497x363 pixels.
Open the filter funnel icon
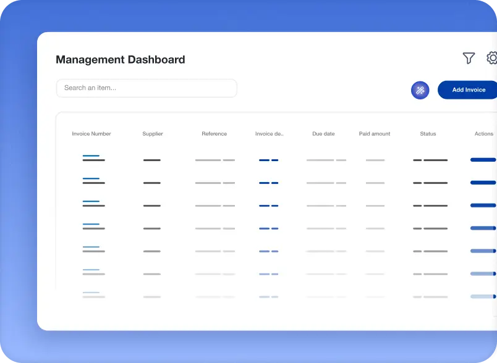tap(469, 58)
